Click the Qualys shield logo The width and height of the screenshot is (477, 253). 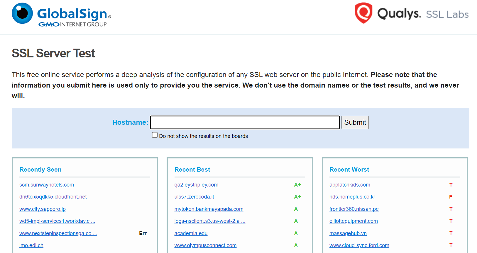point(363,13)
